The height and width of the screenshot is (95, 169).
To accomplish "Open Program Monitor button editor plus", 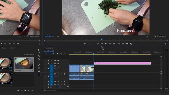I will click(x=166, y=44).
